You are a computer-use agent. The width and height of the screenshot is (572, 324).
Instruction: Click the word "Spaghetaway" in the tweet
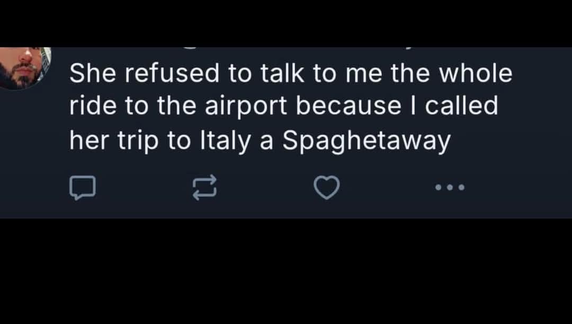pyautogui.click(x=367, y=141)
